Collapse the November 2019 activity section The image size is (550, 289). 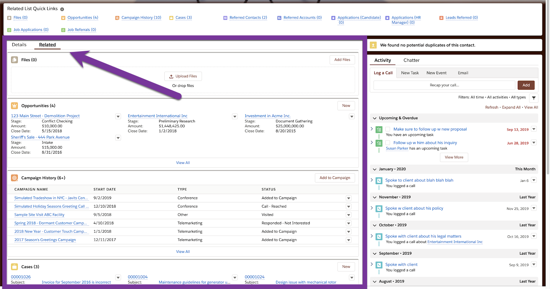click(375, 197)
